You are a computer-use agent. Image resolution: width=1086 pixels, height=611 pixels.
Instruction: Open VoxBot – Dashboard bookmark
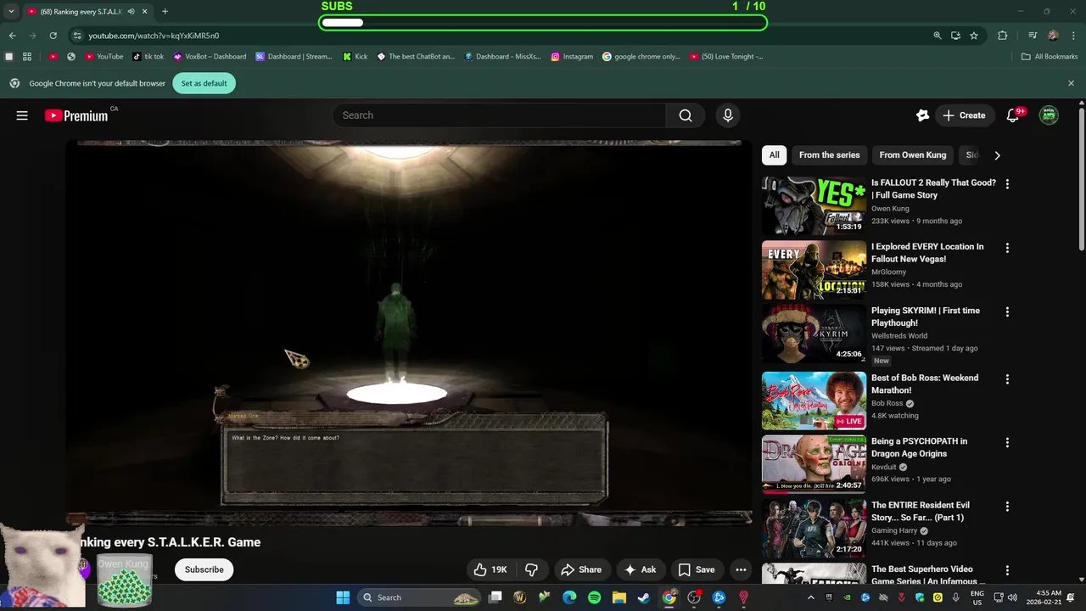pyautogui.click(x=210, y=57)
